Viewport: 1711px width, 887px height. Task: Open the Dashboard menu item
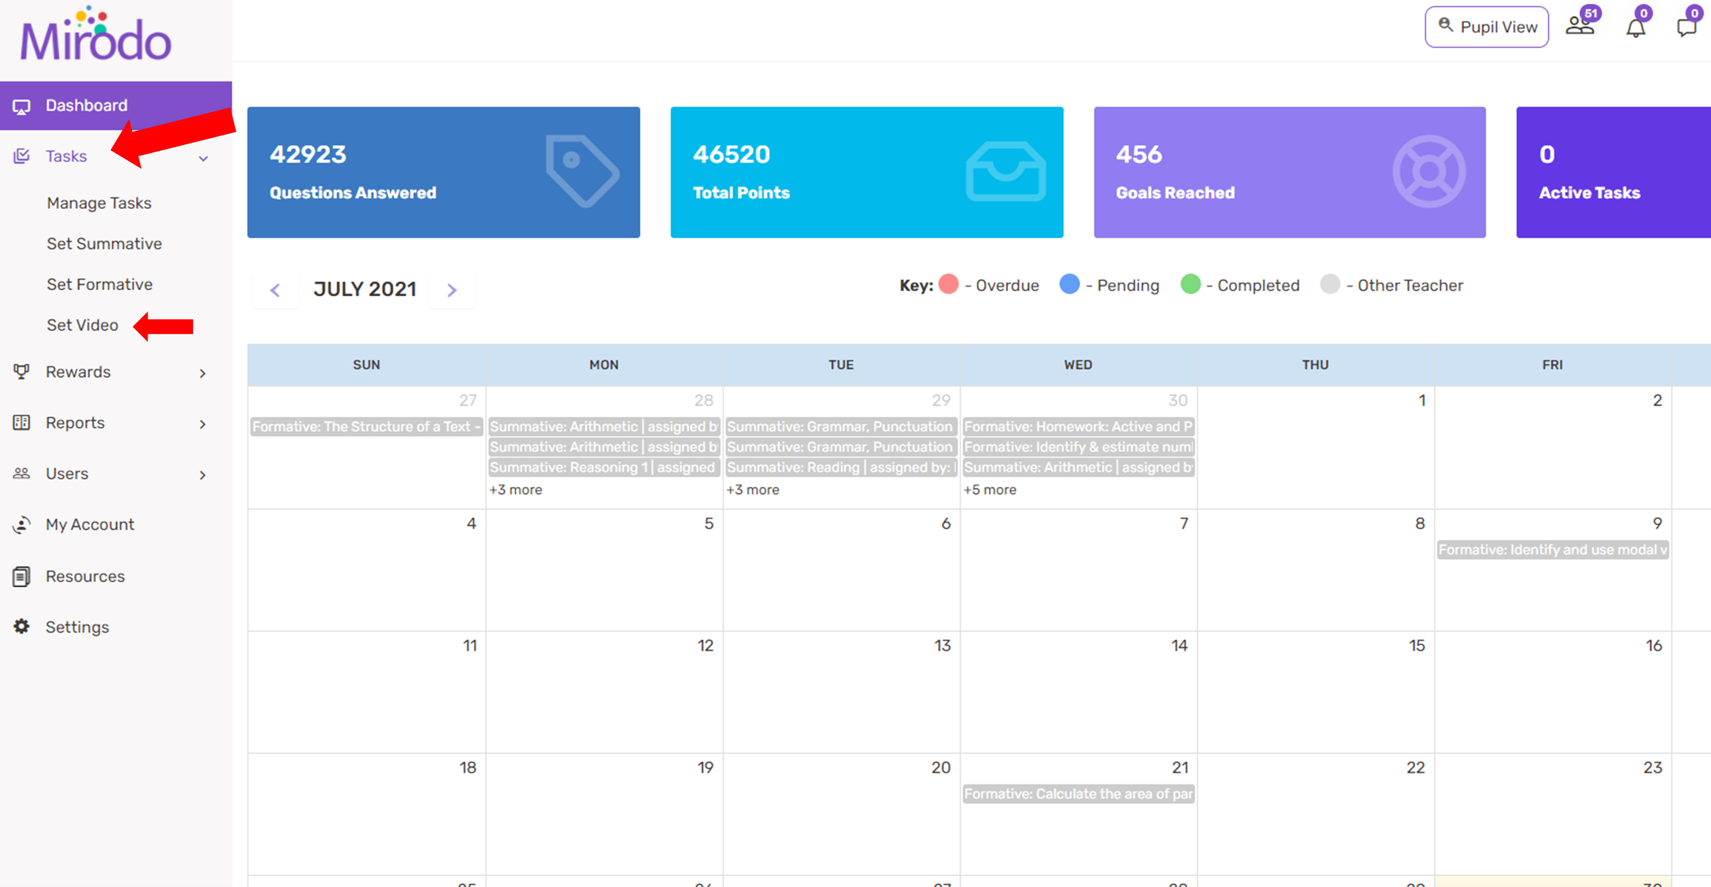(x=116, y=105)
